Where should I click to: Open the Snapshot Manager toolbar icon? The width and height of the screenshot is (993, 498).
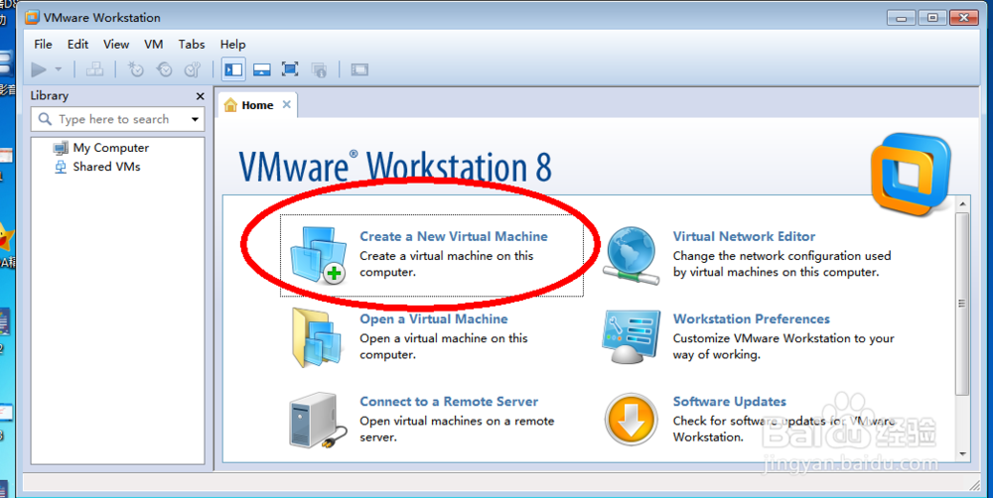tap(193, 69)
